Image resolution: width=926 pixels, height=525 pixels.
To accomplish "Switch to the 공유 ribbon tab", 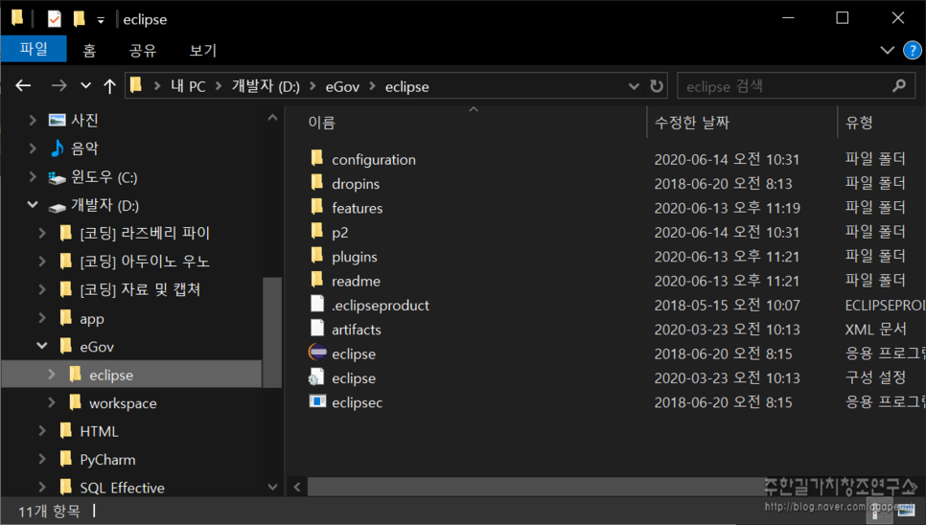I will tap(142, 50).
